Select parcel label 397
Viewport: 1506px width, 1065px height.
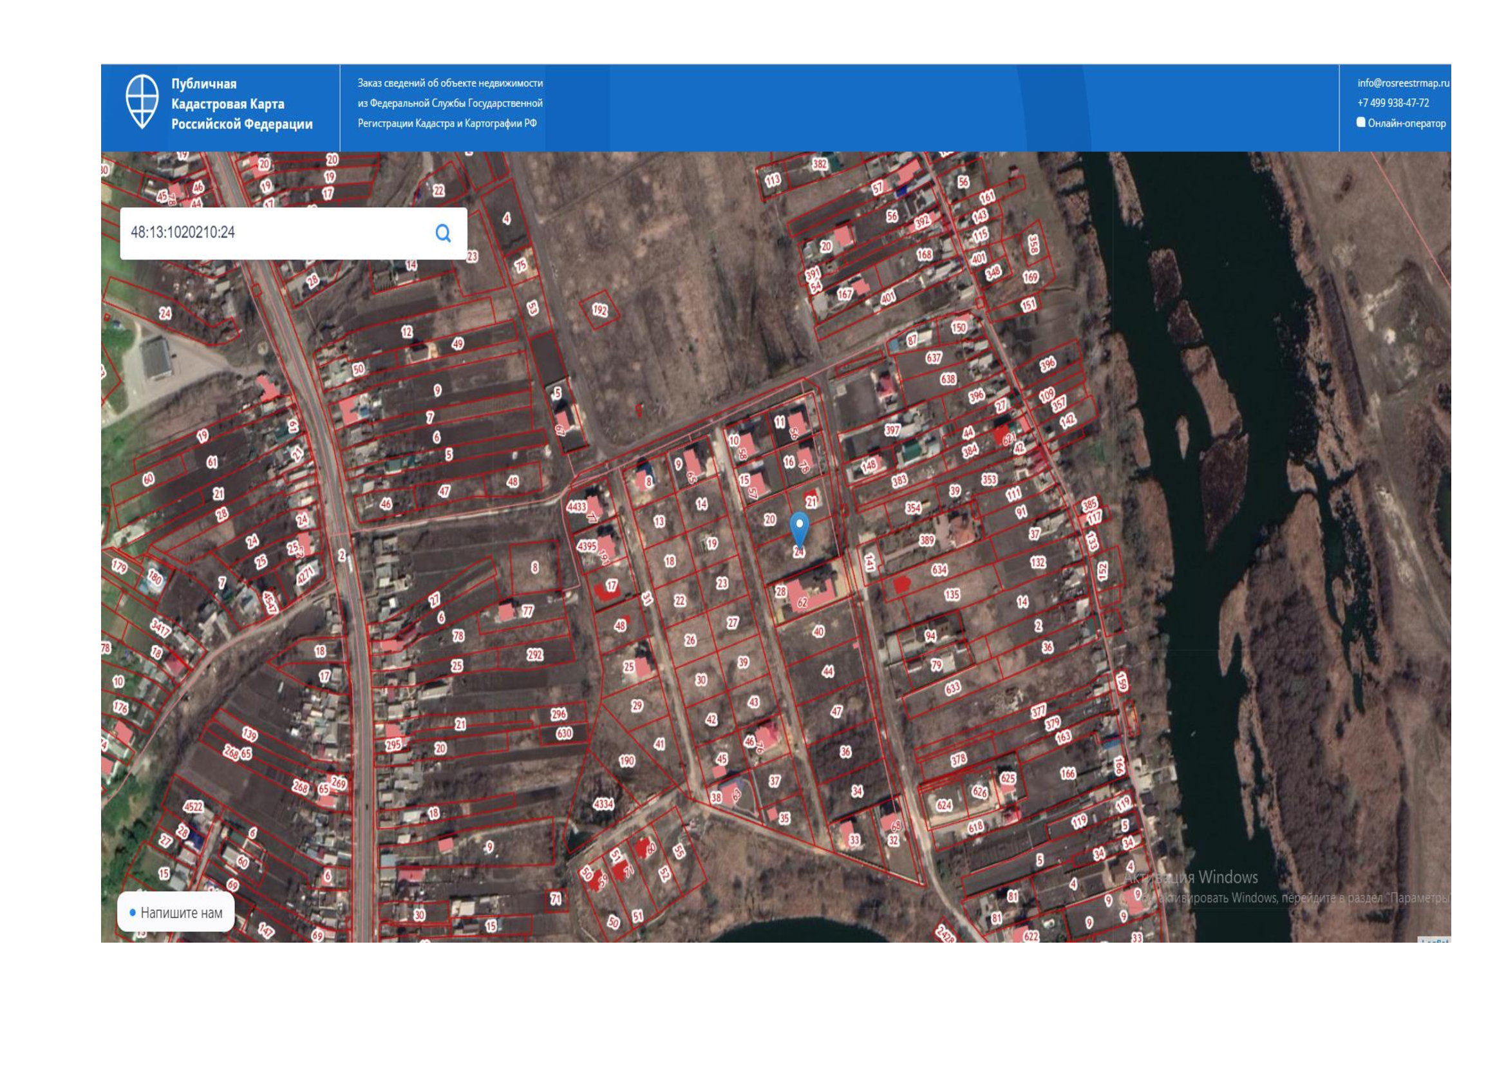(x=892, y=430)
